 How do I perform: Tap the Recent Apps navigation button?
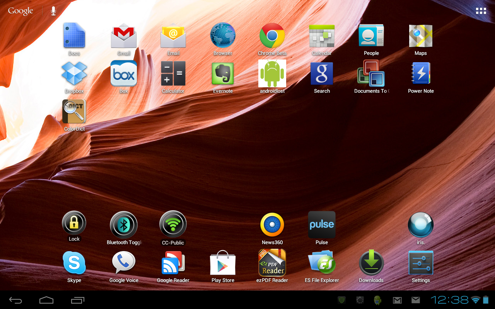click(x=77, y=300)
